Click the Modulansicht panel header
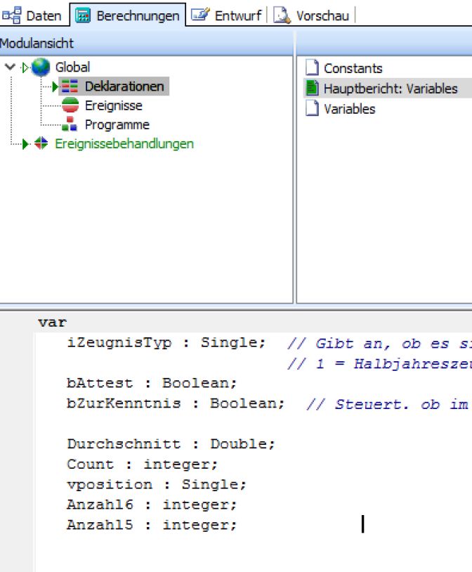The image size is (472, 572). (37, 44)
